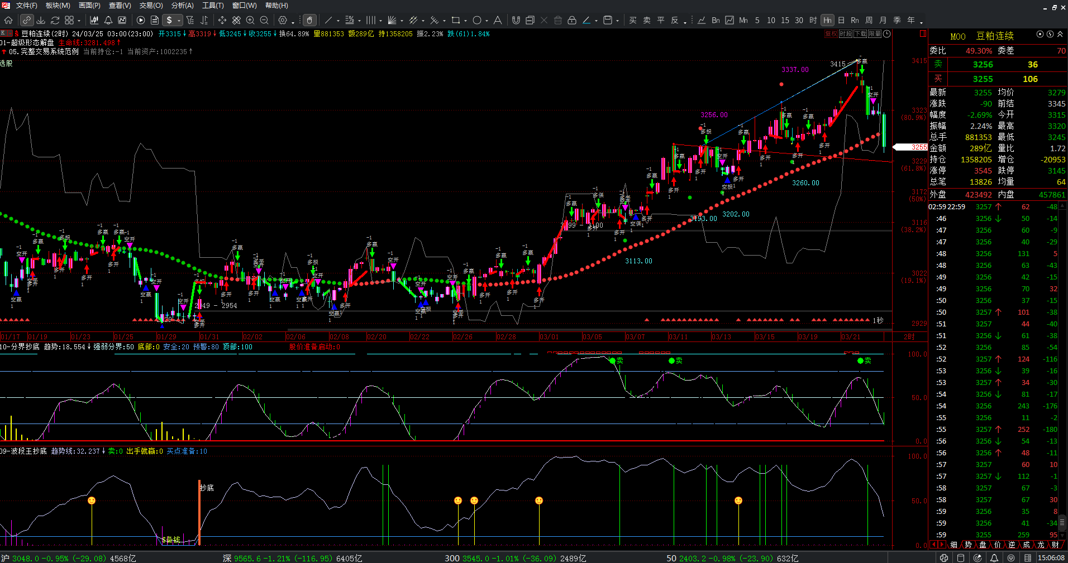Toggle the mouse pointer mode button
Viewport: 1068px width, 563px height.
309,20
